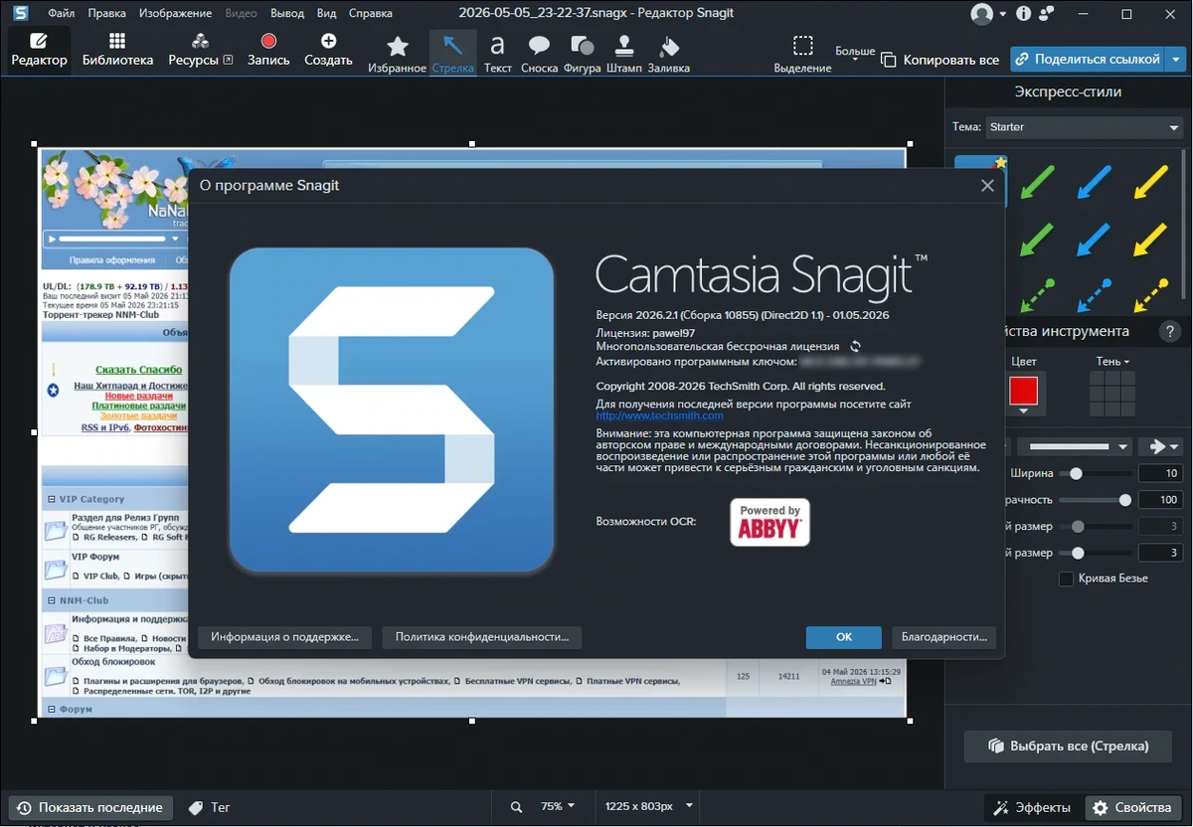Viewport: 1193px width, 827px height.
Task: Click the Копировать все copy icon
Action: pyautogui.click(x=888, y=60)
